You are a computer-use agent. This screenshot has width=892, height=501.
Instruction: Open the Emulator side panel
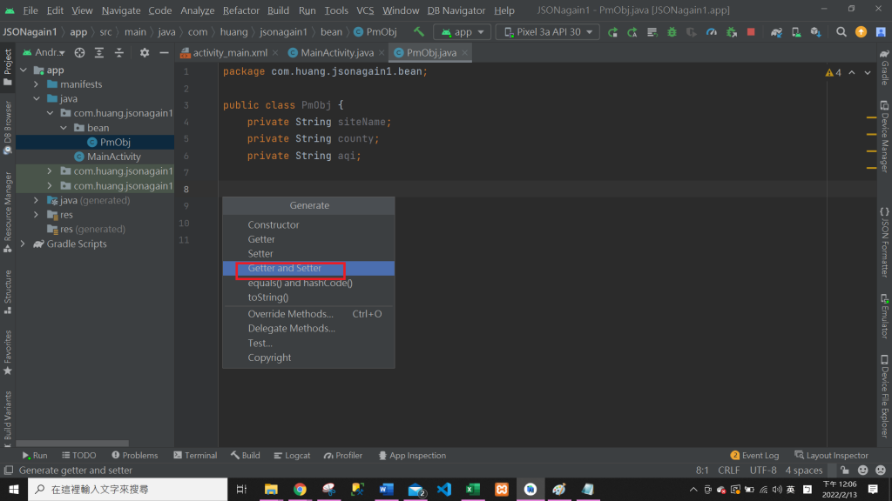point(885,315)
